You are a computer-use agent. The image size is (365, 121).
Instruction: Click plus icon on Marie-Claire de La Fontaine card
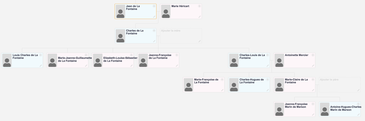(x=313, y=80)
